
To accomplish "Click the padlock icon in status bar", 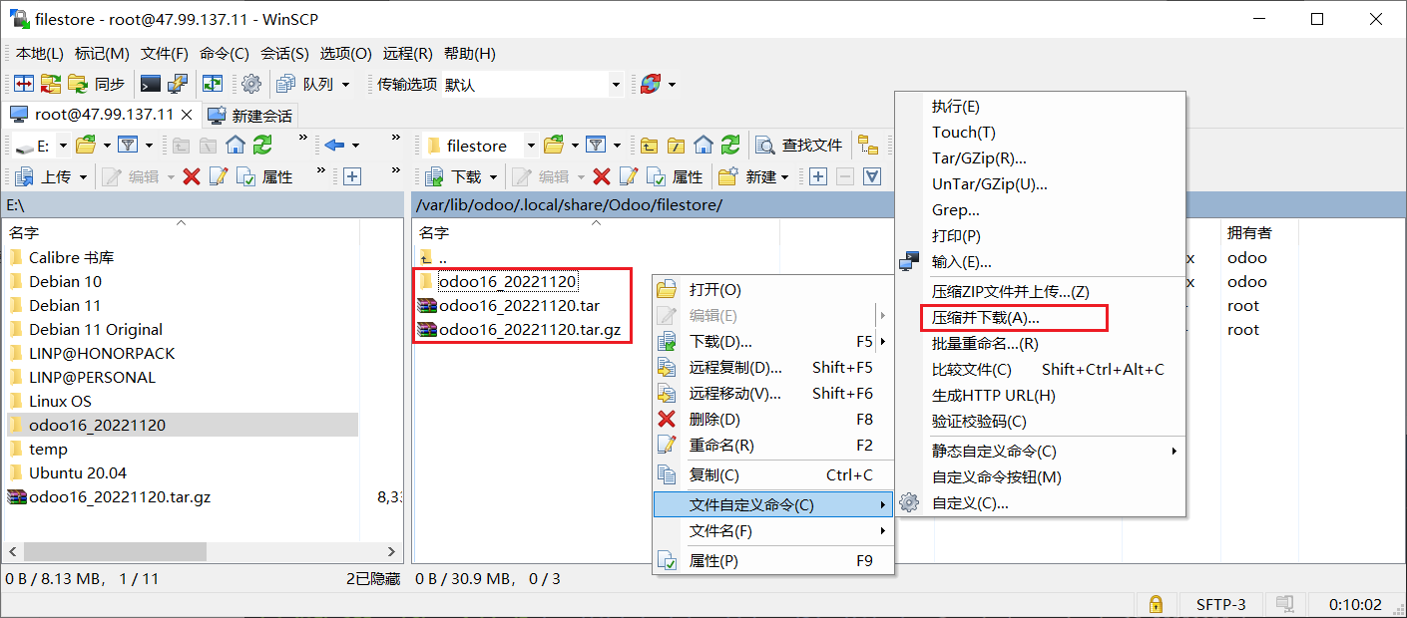I will tap(1156, 604).
